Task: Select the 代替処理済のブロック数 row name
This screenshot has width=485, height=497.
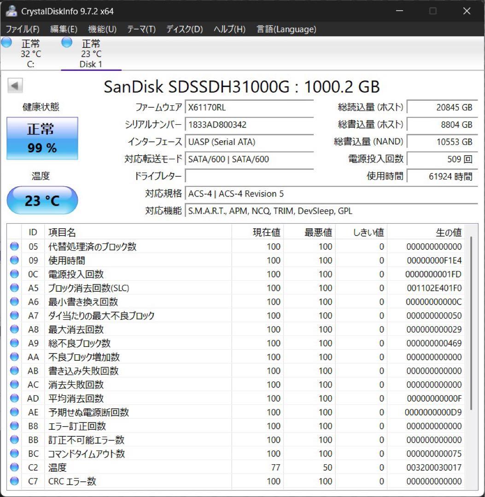Action: (x=92, y=246)
